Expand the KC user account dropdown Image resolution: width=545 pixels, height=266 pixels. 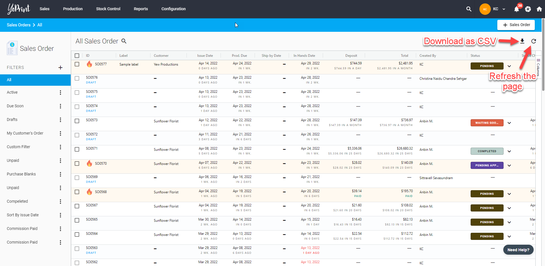(504, 9)
